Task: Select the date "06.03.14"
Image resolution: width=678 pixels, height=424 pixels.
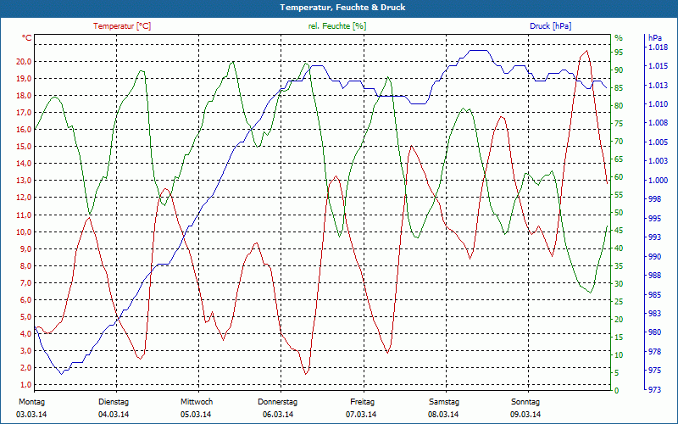Action: [x=278, y=415]
